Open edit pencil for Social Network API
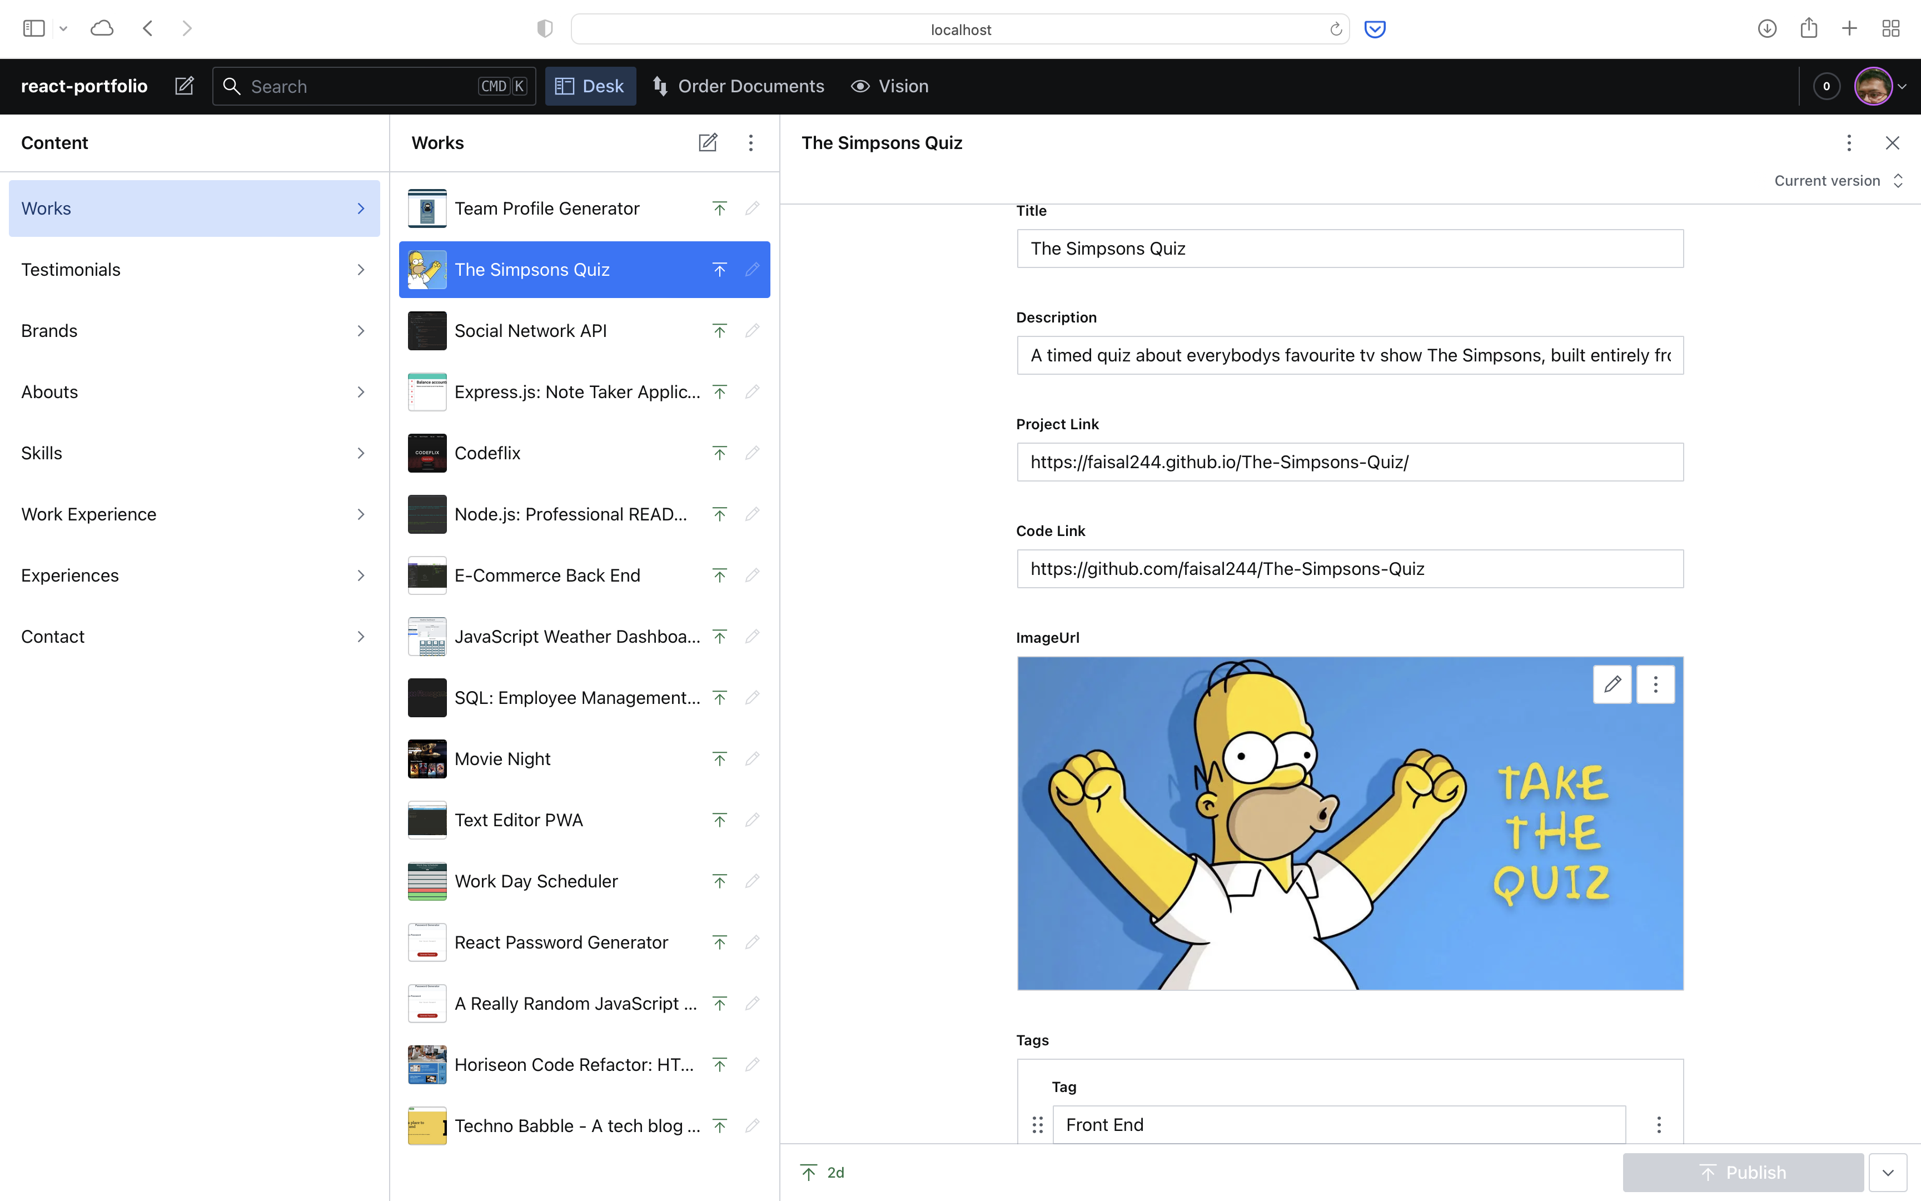Screen dimensions: 1921x1201 752,330
